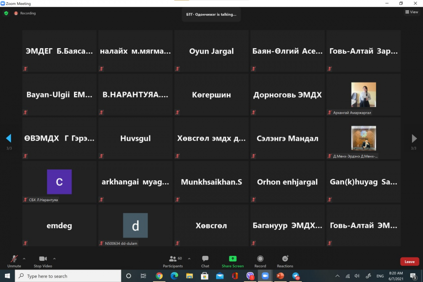Viewport: 423px width, 282px height.
Task: Unmute the microphone
Action: (14, 261)
